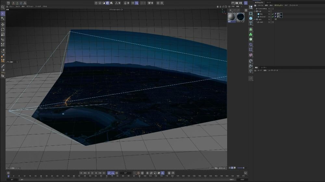
Task: Switch to the レイヤー (Layers) tab
Action: [264, 67]
